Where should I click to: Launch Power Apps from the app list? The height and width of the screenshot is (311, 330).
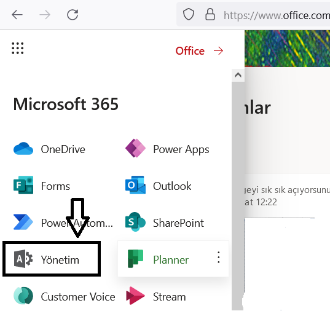pyautogui.click(x=135, y=148)
